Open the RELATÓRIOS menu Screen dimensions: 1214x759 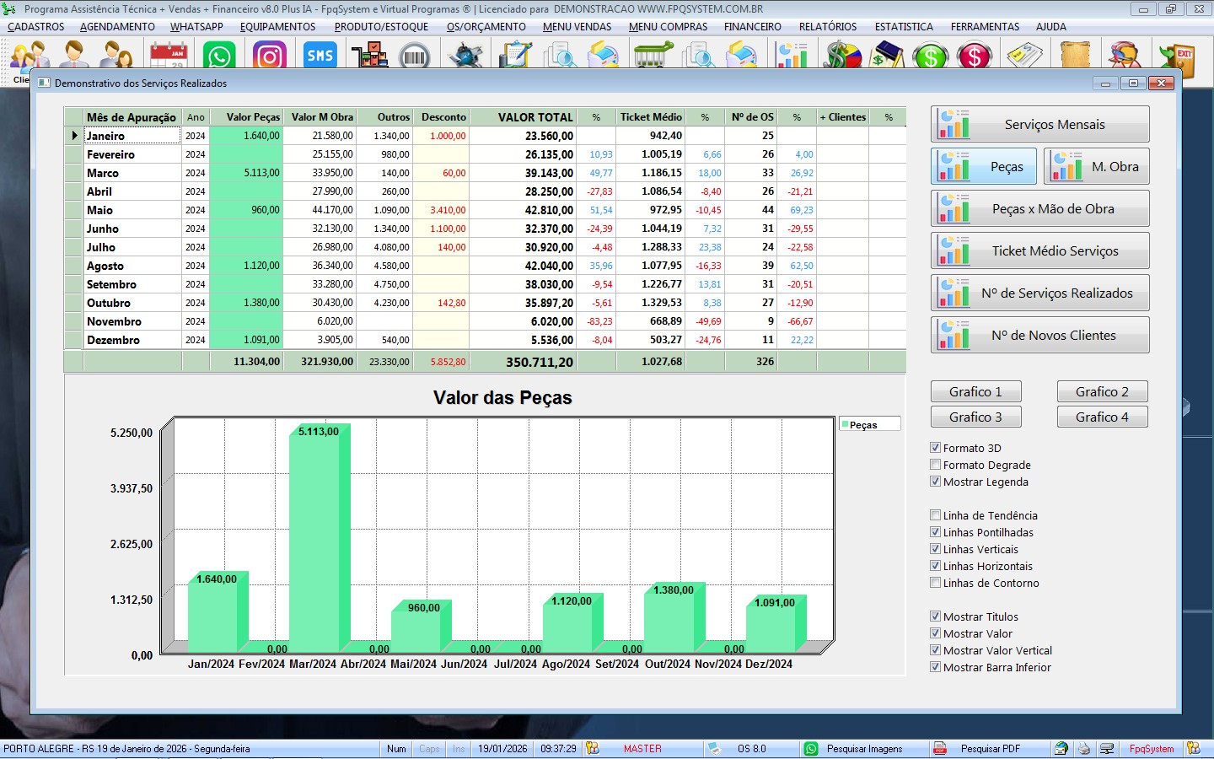827,27
